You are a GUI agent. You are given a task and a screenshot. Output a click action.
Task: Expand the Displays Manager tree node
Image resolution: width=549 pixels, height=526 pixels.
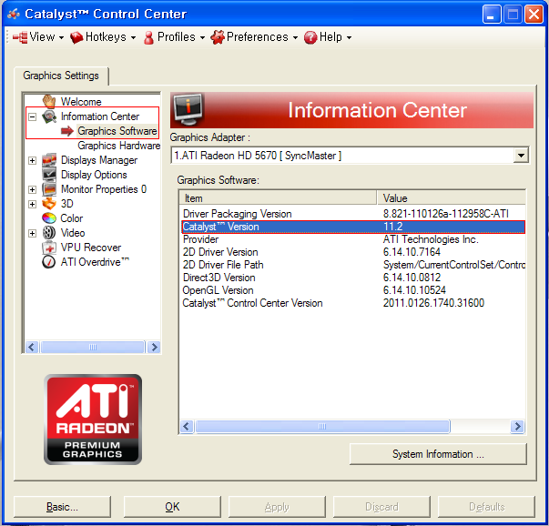pos(32,160)
